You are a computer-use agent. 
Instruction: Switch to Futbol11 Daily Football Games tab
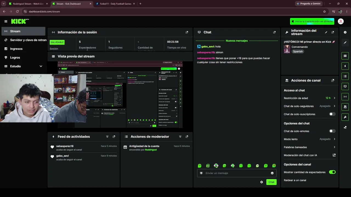click(x=115, y=4)
